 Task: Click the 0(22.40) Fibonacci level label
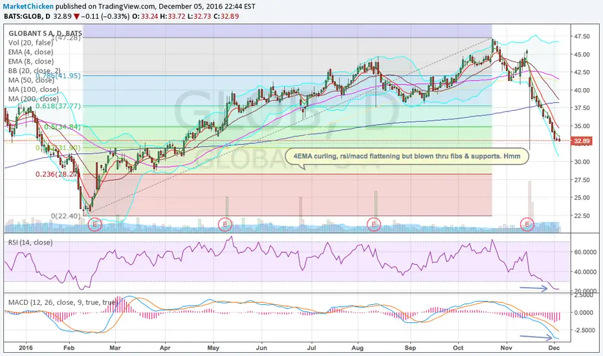click(66, 216)
